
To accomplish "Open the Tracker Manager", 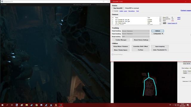I will click(121, 40).
